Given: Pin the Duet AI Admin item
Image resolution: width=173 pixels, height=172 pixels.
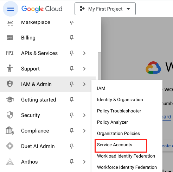Looking at the screenshot, I should click(x=72, y=146).
